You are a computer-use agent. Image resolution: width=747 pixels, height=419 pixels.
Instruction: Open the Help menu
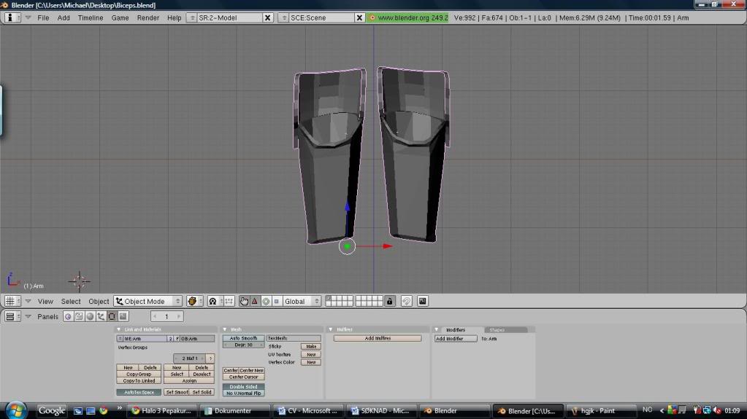click(174, 17)
